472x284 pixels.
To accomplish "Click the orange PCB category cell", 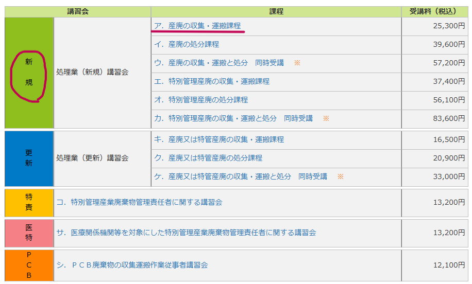I will pyautogui.click(x=29, y=265).
